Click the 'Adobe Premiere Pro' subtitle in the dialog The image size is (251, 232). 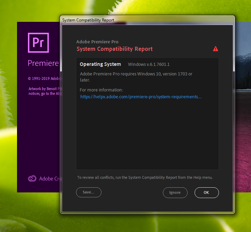point(97,42)
